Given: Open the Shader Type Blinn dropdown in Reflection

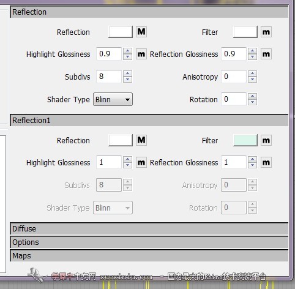Looking at the screenshot, I should pyautogui.click(x=113, y=99).
